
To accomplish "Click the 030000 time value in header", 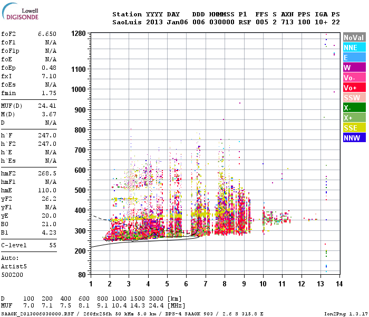I will click(x=222, y=22).
